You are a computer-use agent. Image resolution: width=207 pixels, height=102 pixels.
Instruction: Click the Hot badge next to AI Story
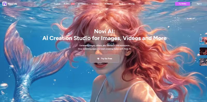(x=73, y=4)
